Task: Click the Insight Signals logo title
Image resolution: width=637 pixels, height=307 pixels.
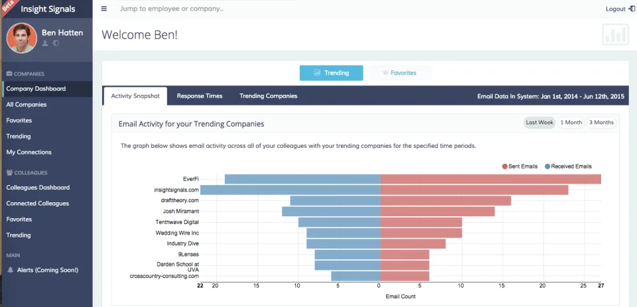Action: pyautogui.click(x=48, y=9)
